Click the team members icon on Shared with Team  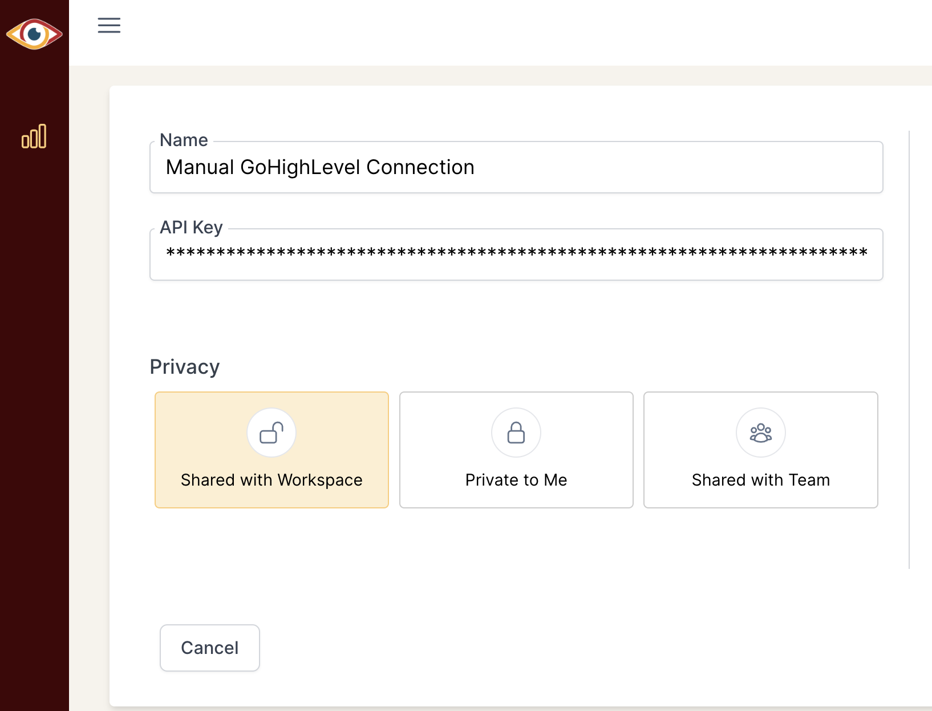760,433
